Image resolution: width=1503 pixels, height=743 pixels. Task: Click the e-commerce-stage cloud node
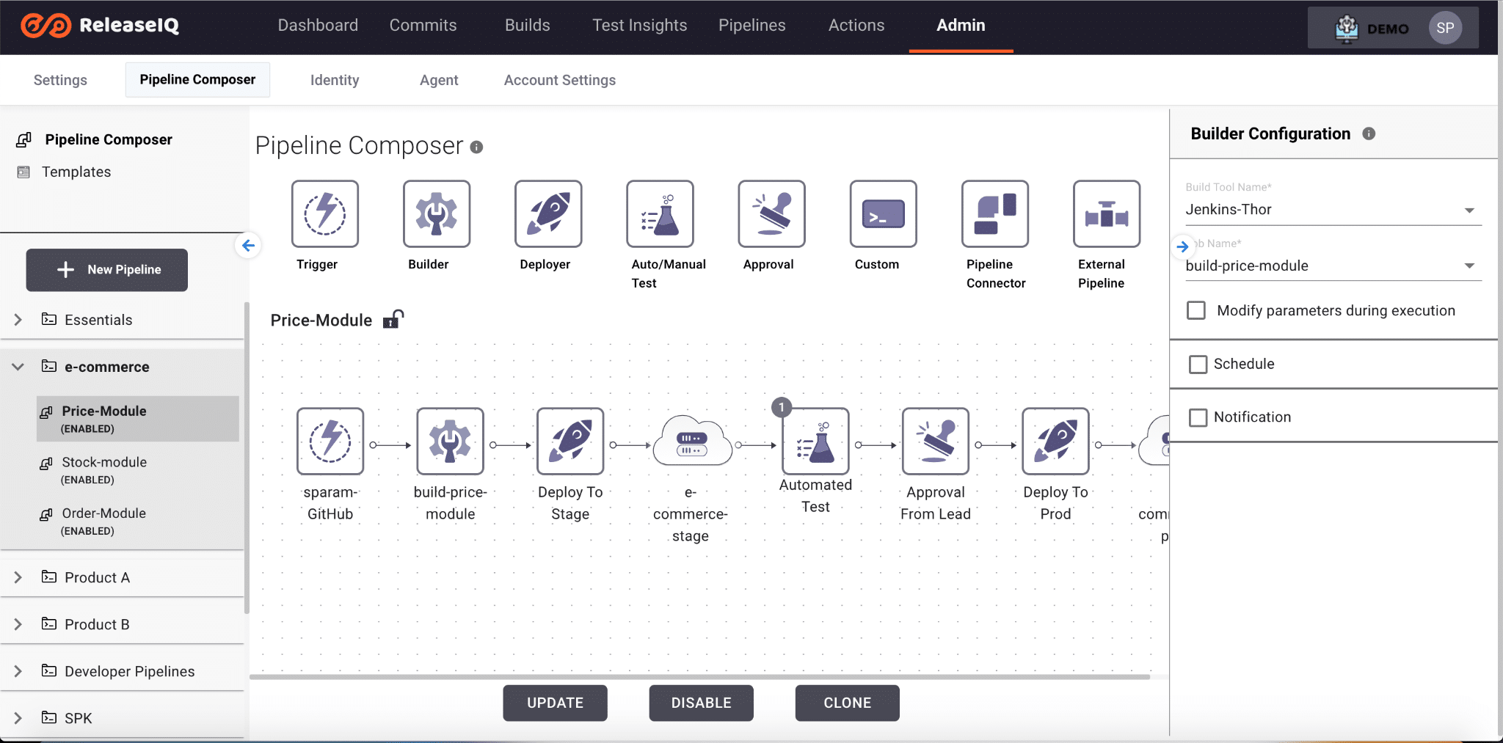691,441
